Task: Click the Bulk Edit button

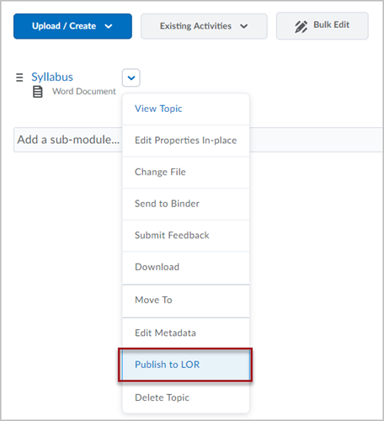Action: coord(323,25)
